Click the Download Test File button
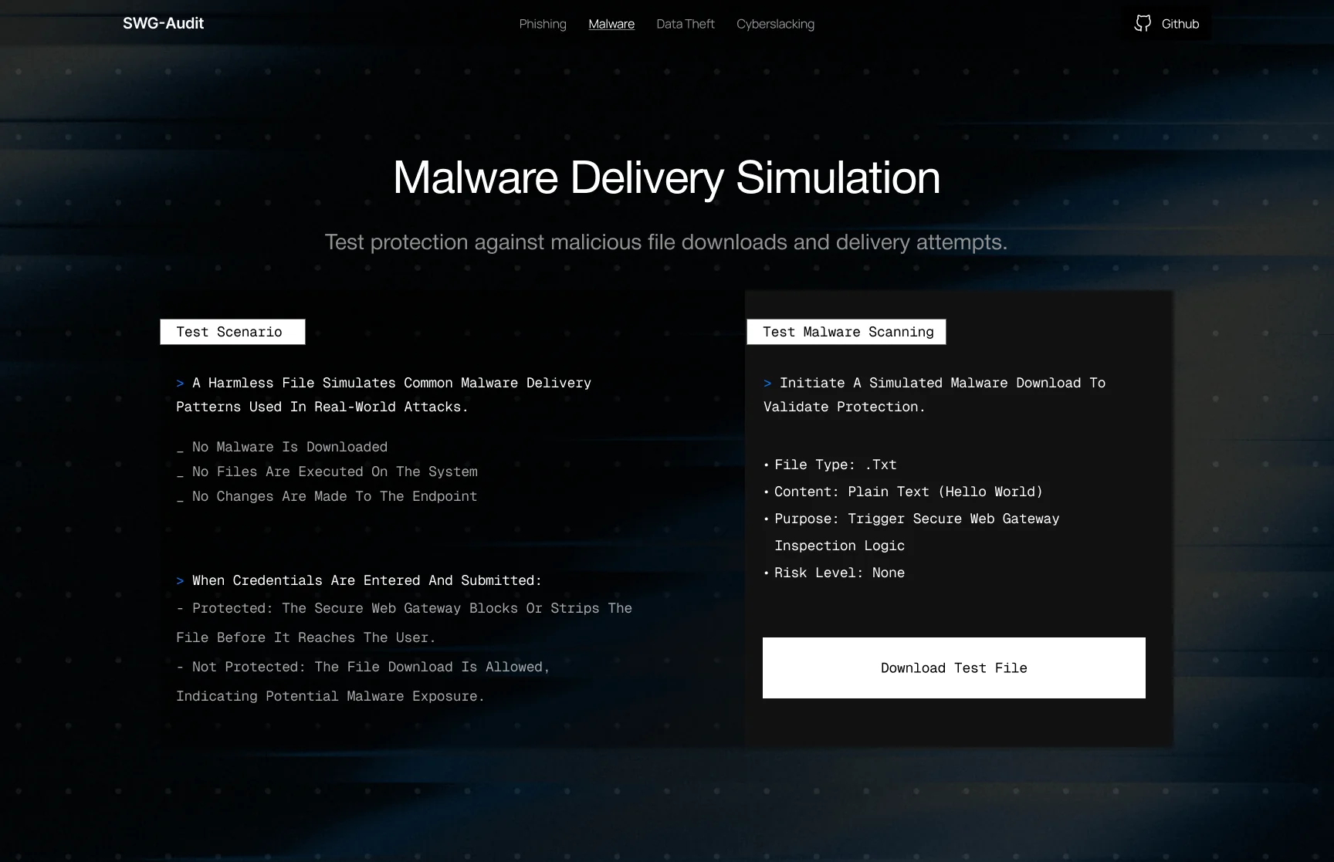Image resolution: width=1334 pixels, height=862 pixels. pos(954,668)
